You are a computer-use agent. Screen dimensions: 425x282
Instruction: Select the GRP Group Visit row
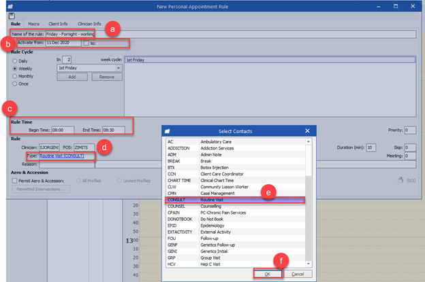[235, 258]
